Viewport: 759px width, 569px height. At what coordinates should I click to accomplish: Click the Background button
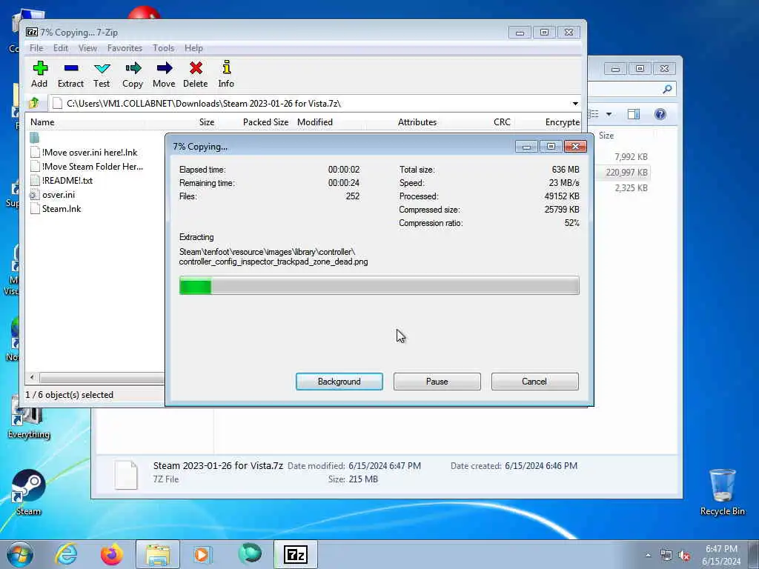pos(339,382)
